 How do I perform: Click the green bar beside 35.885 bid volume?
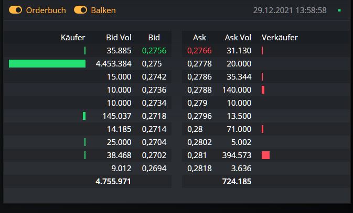(x=85, y=51)
